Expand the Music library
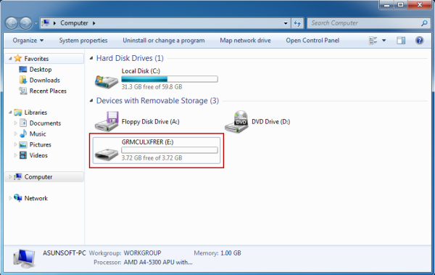The width and height of the screenshot is (435, 275). coord(15,134)
